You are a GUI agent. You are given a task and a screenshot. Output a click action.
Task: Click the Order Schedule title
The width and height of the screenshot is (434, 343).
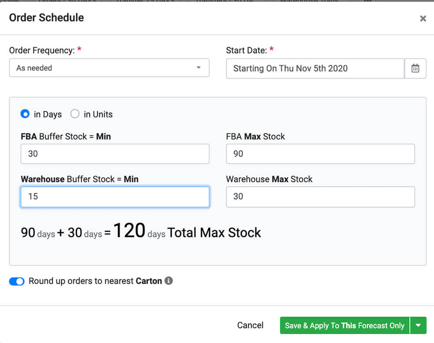click(x=46, y=18)
